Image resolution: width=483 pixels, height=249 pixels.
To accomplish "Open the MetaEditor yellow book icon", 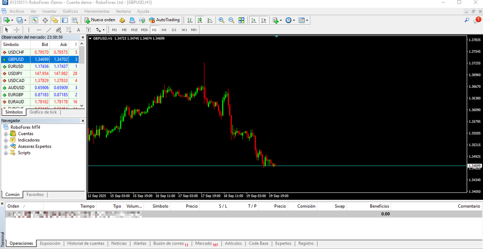I will [x=123, y=20].
